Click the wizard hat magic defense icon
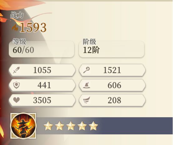The height and width of the screenshot is (145, 173). point(86,85)
